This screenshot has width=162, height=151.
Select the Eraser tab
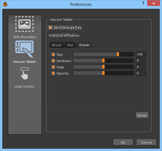(x=84, y=45)
